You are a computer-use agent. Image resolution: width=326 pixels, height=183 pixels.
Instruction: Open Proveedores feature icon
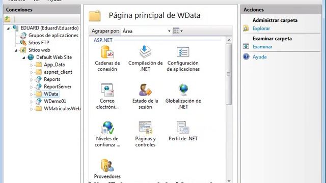[107, 165]
